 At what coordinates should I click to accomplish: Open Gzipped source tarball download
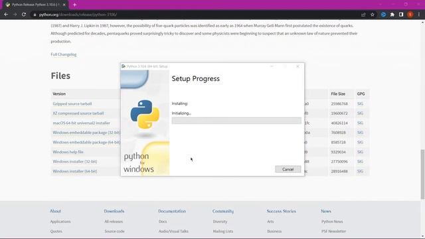pyautogui.click(x=72, y=104)
